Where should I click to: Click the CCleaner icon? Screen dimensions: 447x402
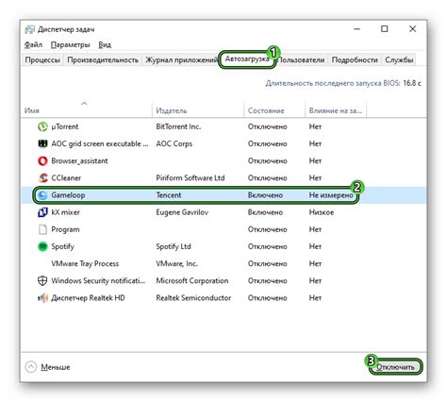click(42, 178)
